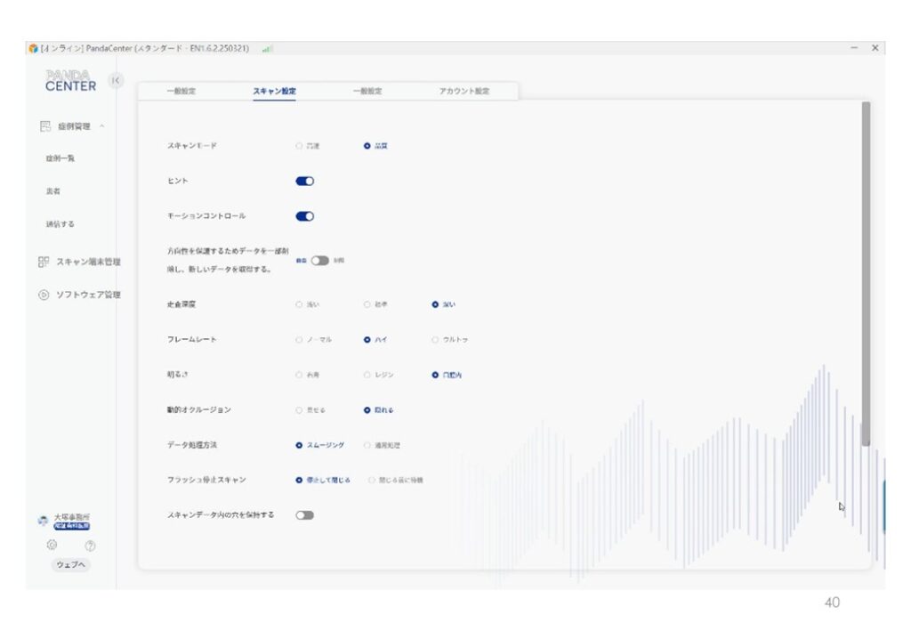Click the settings panel vertical scrollbar
The width and height of the screenshot is (911, 631).
[866, 267]
